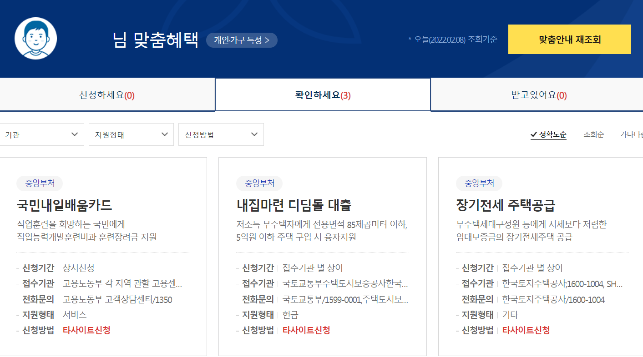643x357 pixels.
Task: Expand the 신청방법 dropdown
Action: point(221,134)
